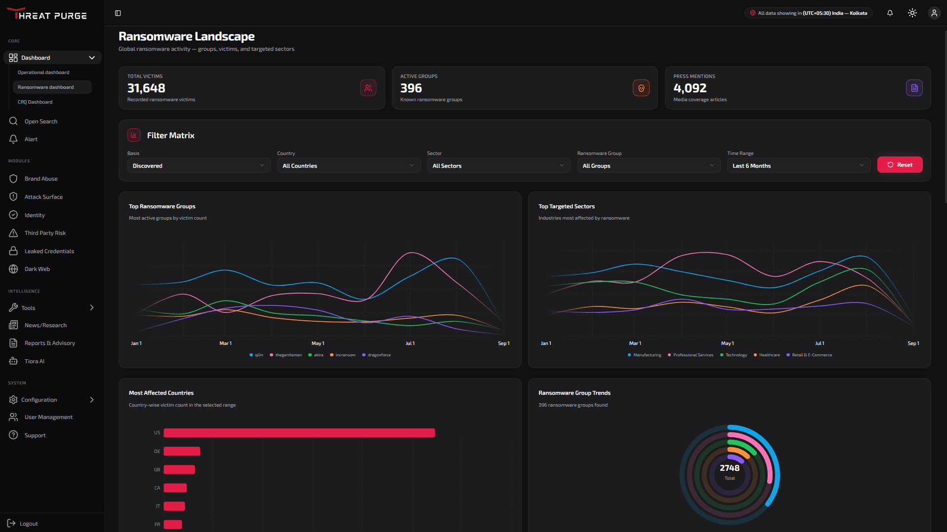Open Operational dashboard submenu item

tap(43, 73)
